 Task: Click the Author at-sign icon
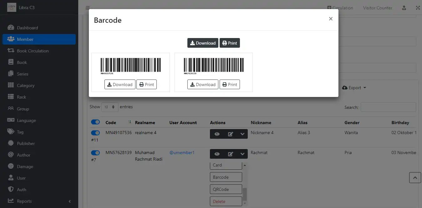click(11, 155)
